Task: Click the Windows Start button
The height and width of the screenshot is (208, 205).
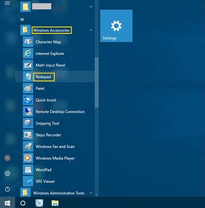Action: click(8, 203)
